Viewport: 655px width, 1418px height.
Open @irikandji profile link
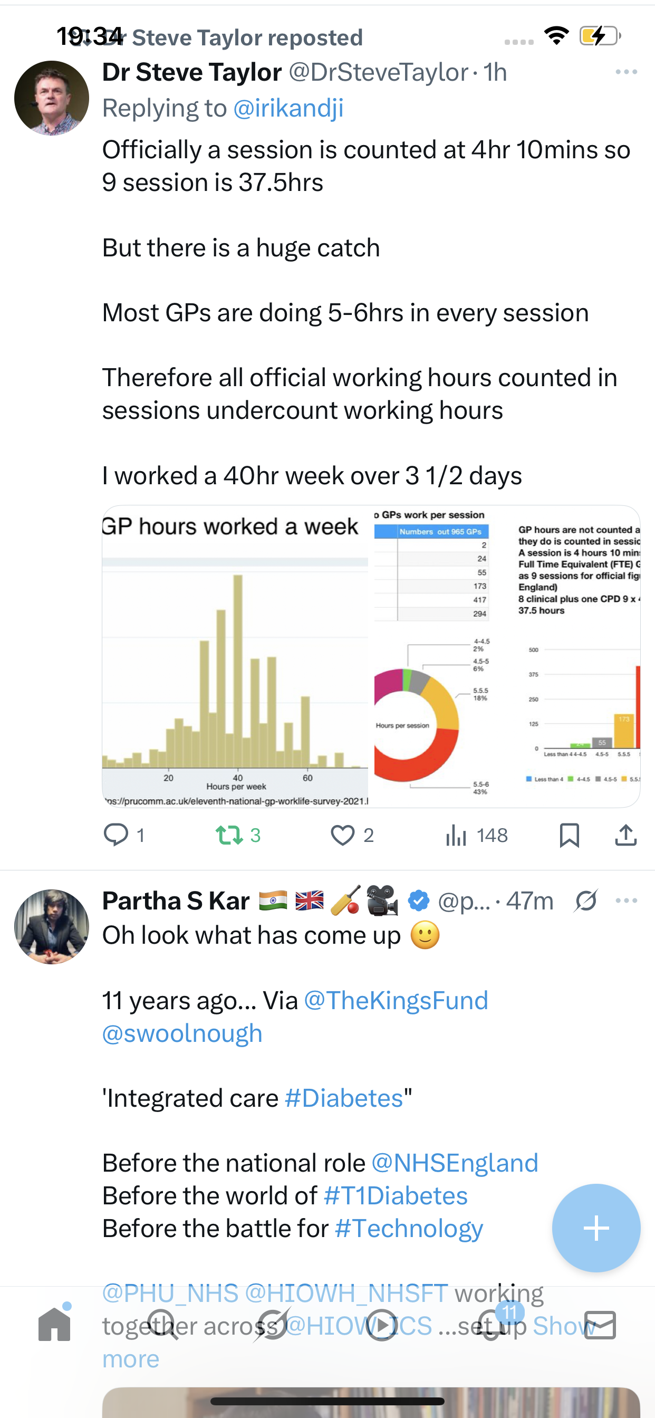pos(288,108)
